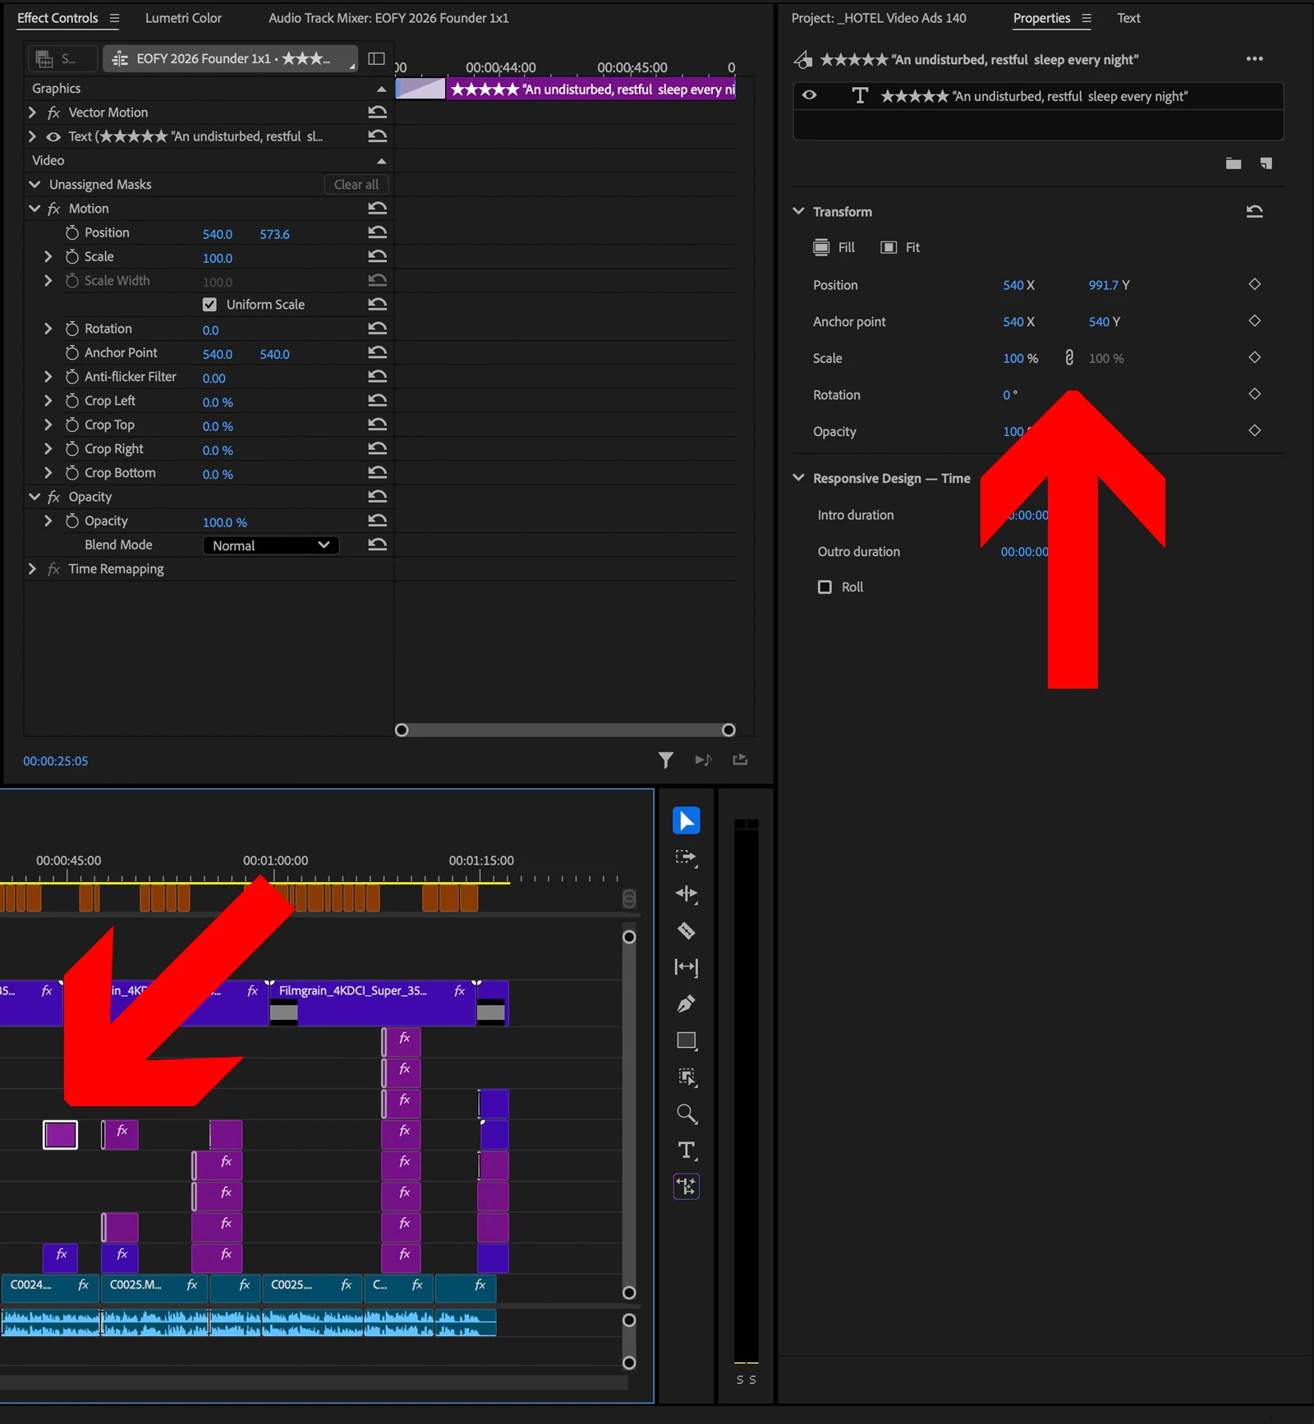This screenshot has width=1314, height=1424.
Task: Click the new layer icon in Properties
Action: click(1266, 163)
